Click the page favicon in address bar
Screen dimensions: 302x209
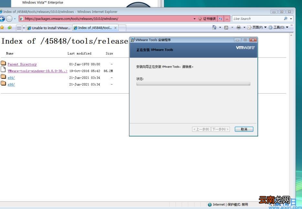pos(22,19)
